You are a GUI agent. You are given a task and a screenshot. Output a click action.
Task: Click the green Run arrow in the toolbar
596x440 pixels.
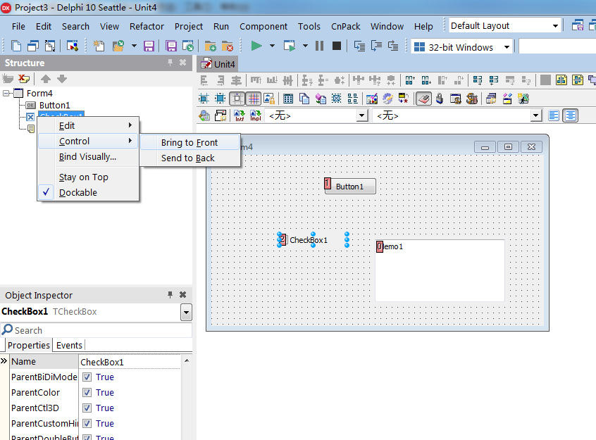256,46
